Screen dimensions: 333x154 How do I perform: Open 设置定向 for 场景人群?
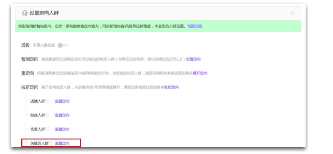click(62, 129)
